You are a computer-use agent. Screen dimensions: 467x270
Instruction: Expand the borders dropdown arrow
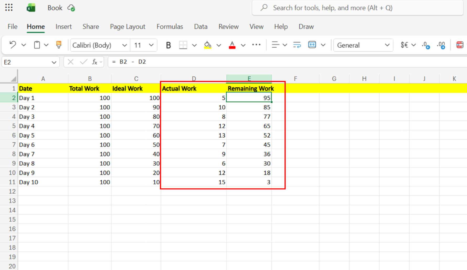[194, 45]
